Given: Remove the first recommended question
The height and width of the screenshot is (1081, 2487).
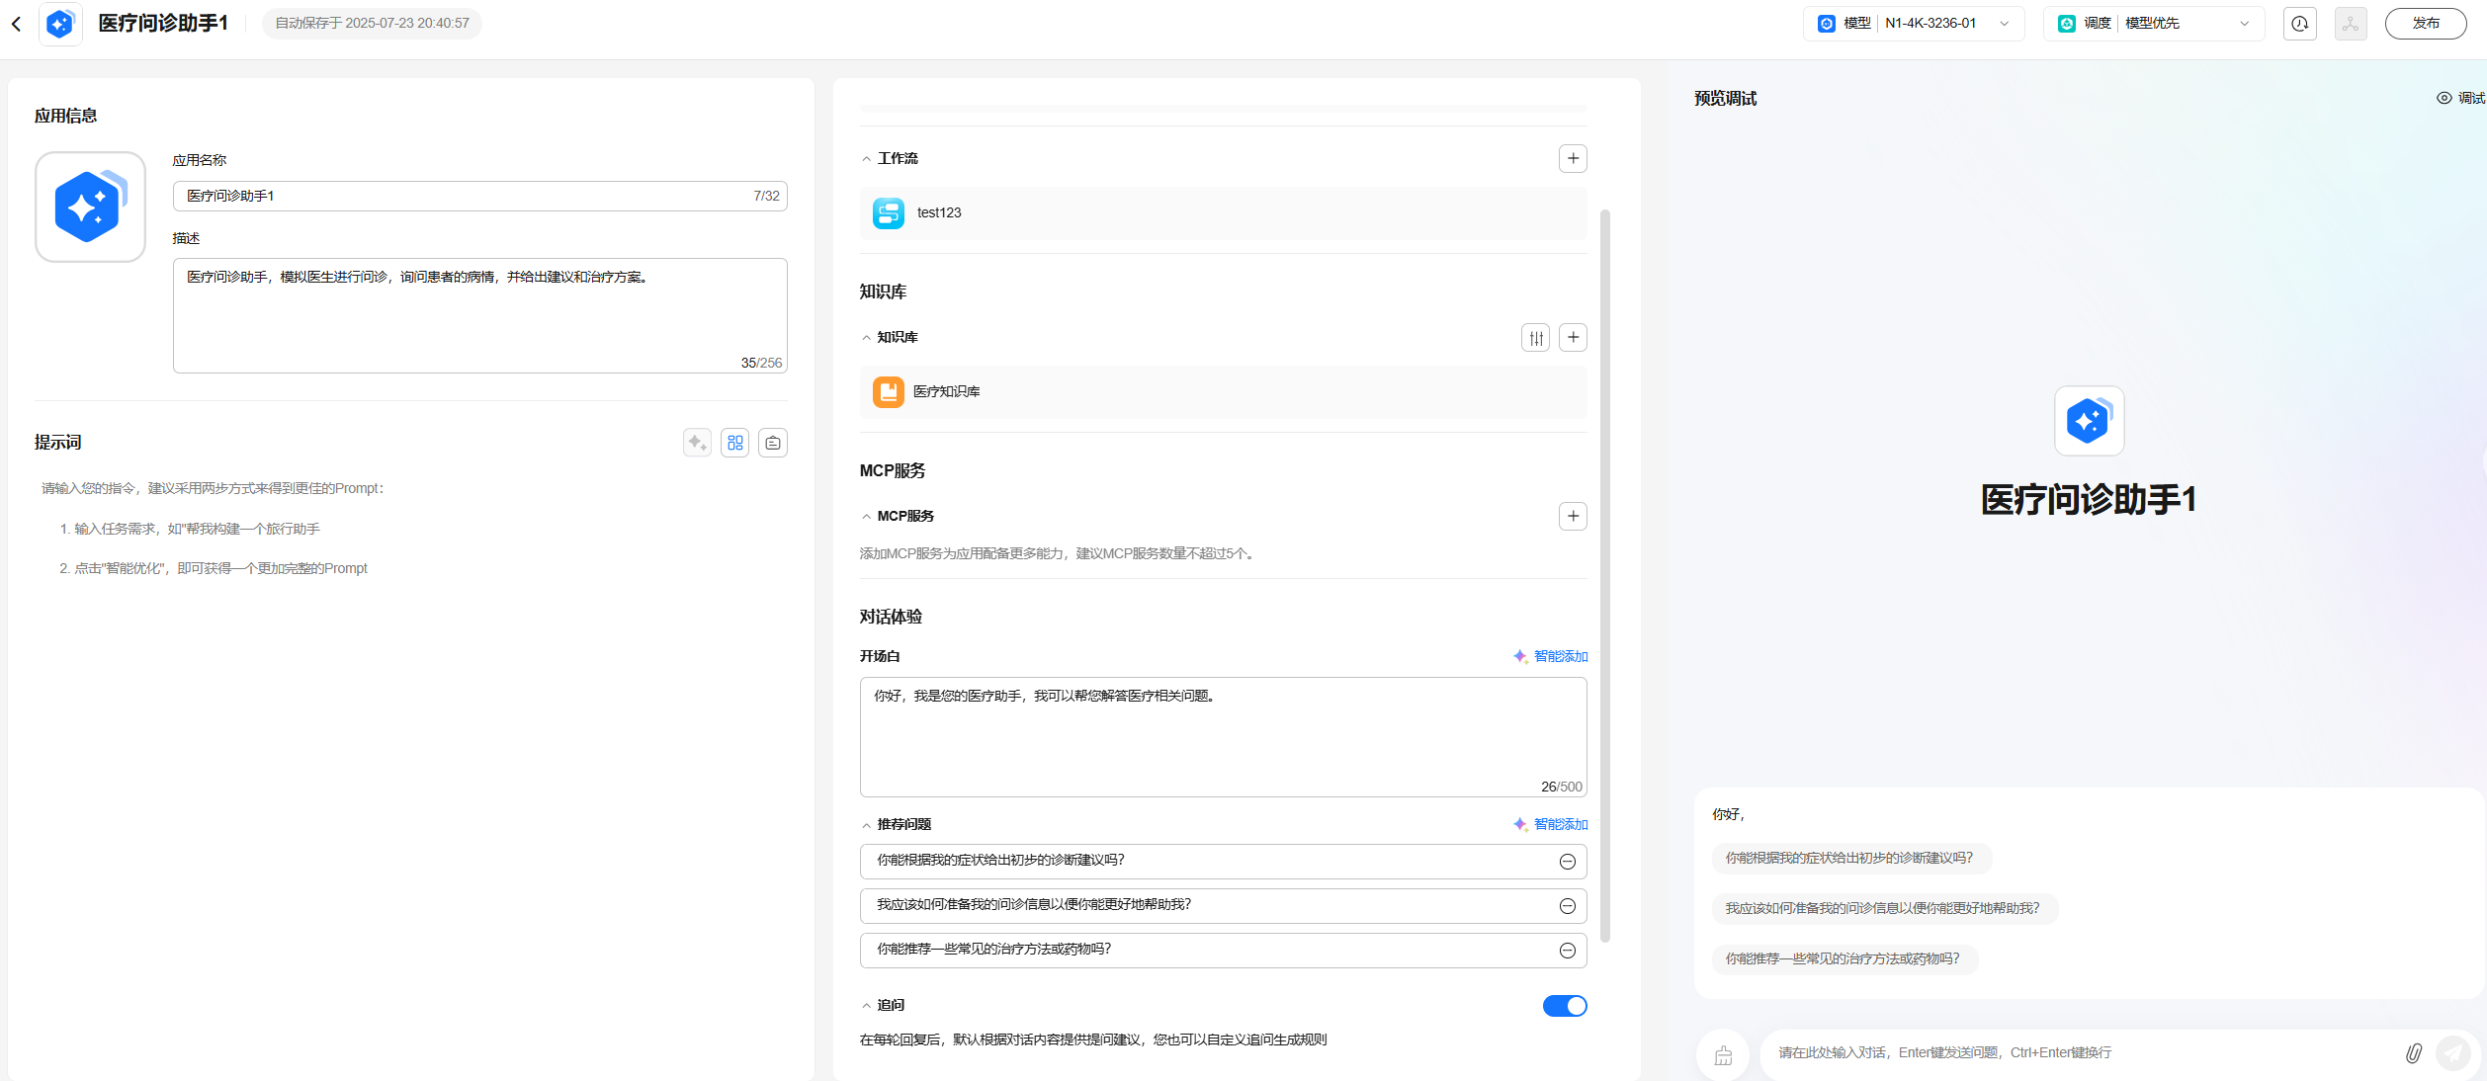Looking at the screenshot, I should (x=1567, y=862).
